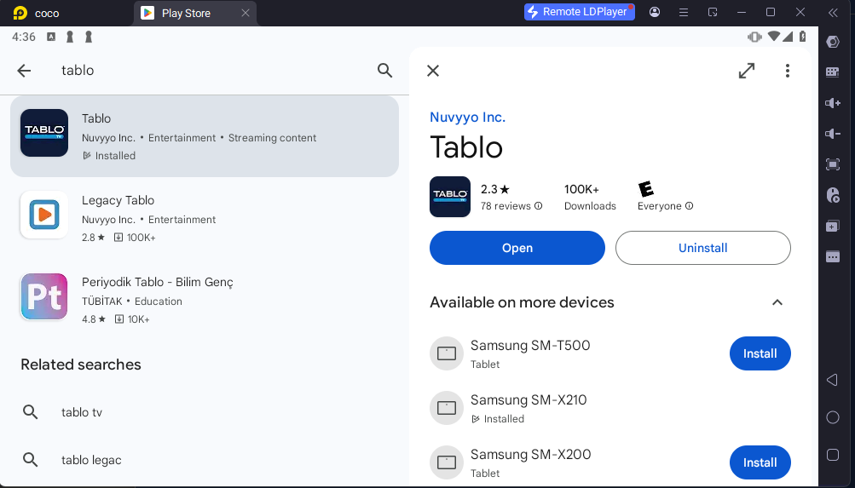Select the Periyodik Tablo app icon
This screenshot has height=488, width=855.
(44, 296)
